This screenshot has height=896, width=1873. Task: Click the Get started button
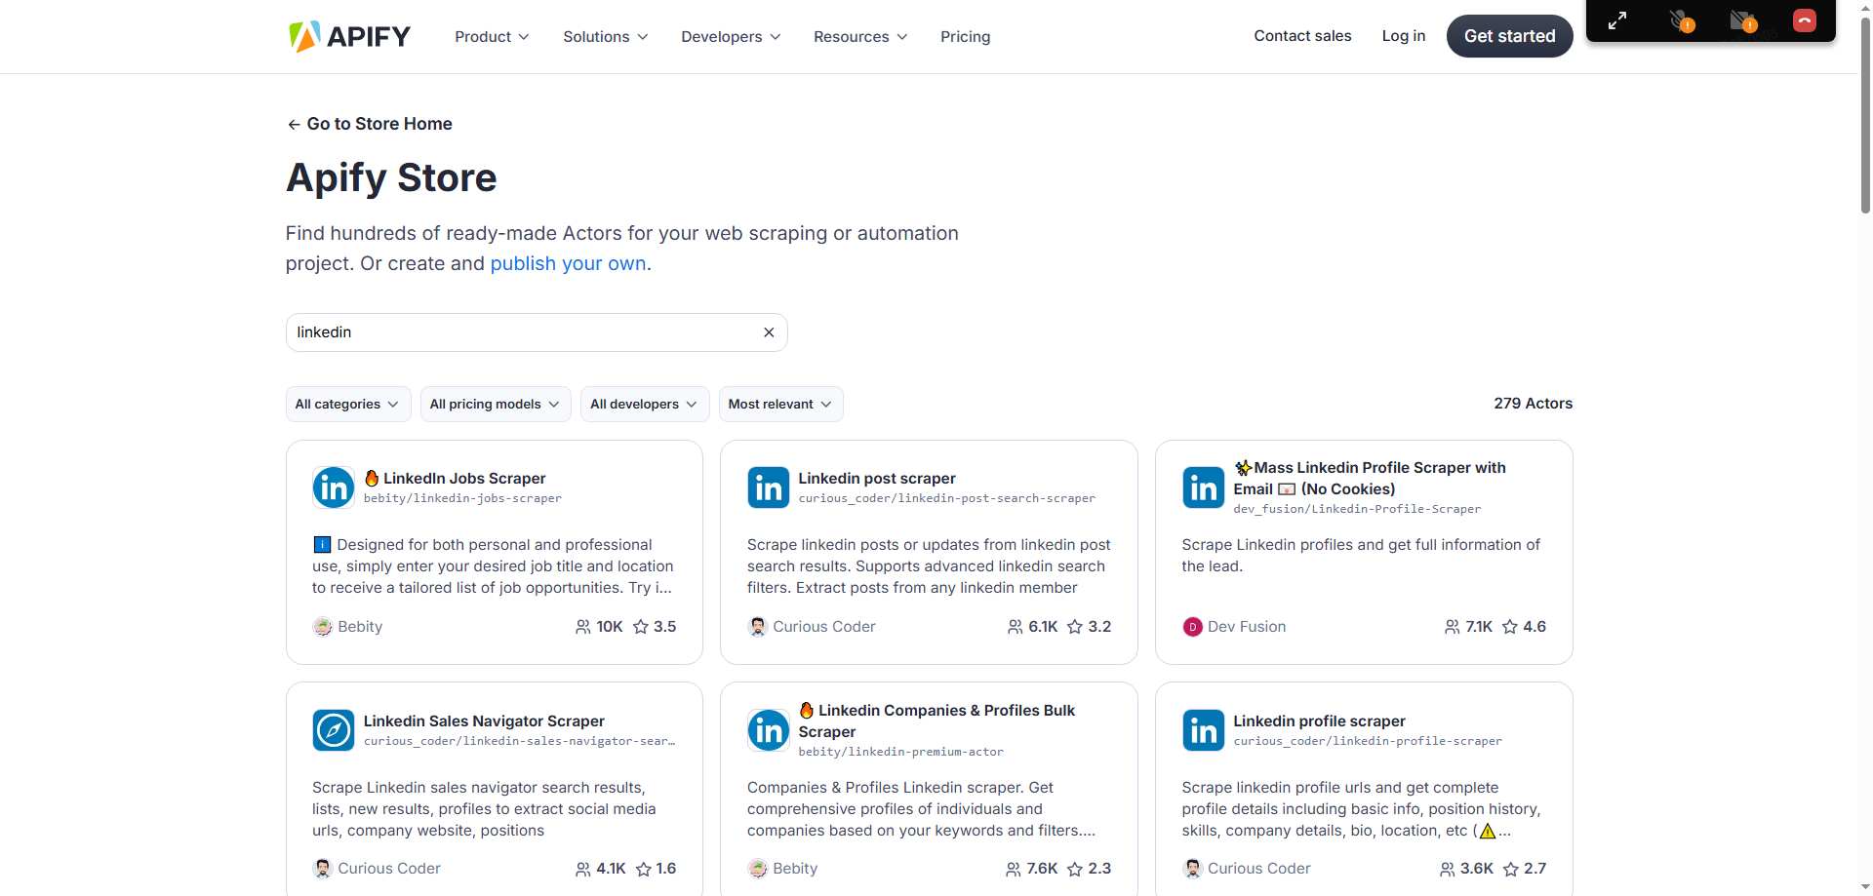1509,36
